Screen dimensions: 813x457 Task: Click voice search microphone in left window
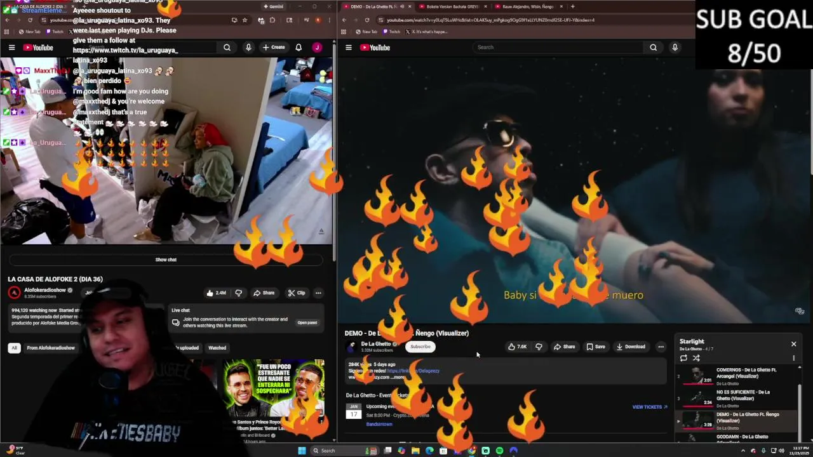point(248,47)
